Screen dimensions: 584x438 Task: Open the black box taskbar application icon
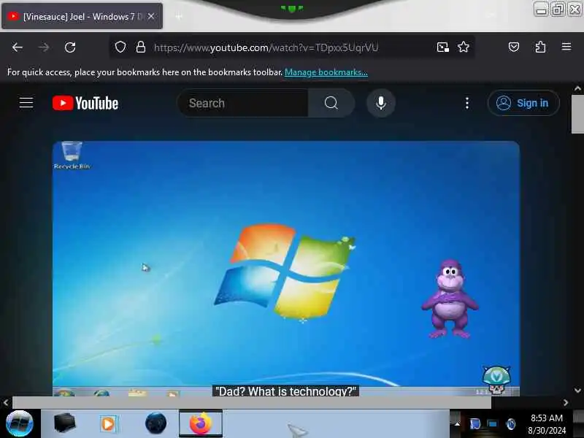point(65,423)
